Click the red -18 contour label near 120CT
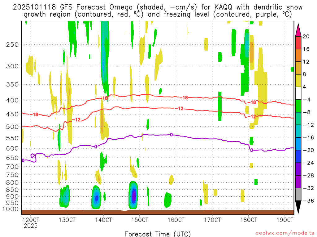Viewport: 317px width, 237px height. (34, 114)
